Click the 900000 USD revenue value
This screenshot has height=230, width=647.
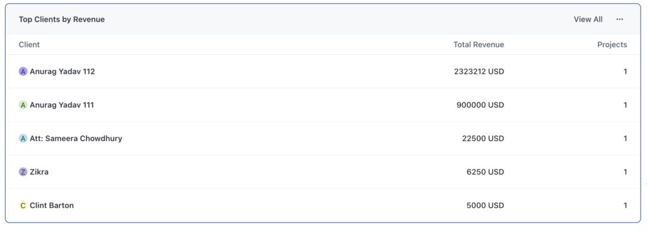coord(480,105)
